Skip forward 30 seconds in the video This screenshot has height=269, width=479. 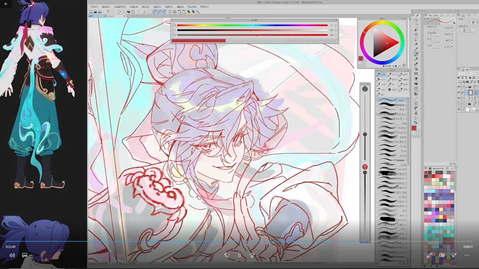tap(252, 255)
